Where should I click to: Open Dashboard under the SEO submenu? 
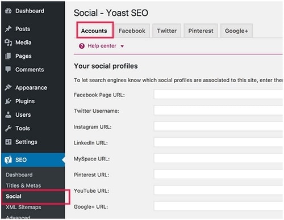19,175
